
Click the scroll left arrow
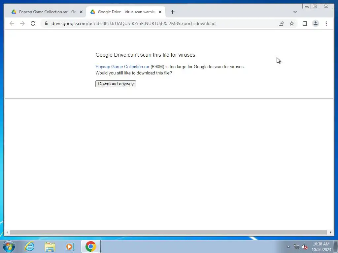point(7,232)
